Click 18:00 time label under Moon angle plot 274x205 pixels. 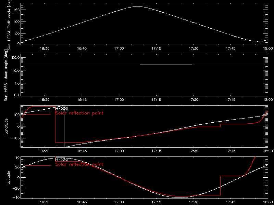268,100
